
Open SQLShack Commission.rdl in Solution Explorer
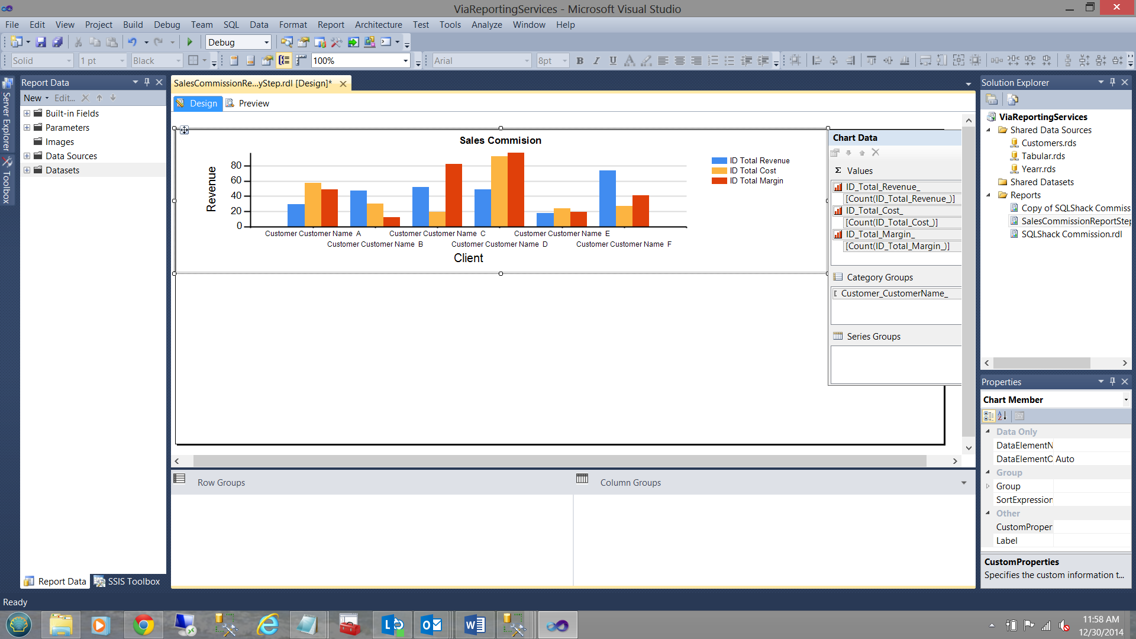coord(1071,234)
